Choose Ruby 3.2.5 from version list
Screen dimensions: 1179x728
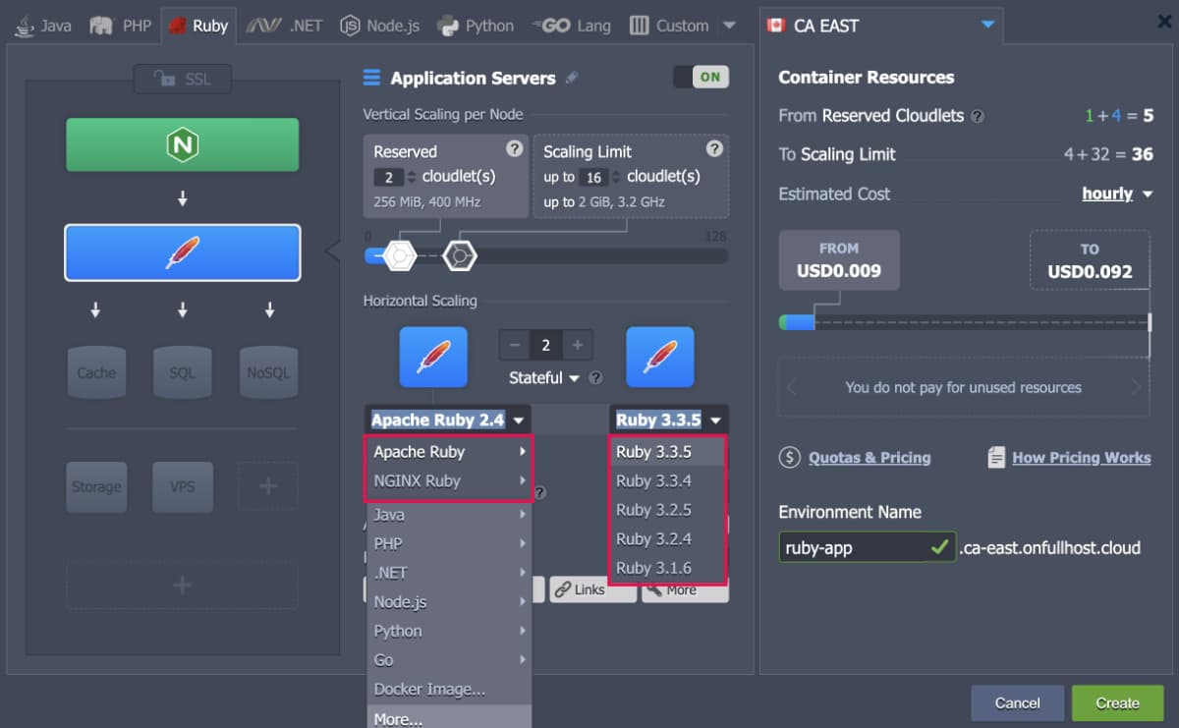[653, 510]
